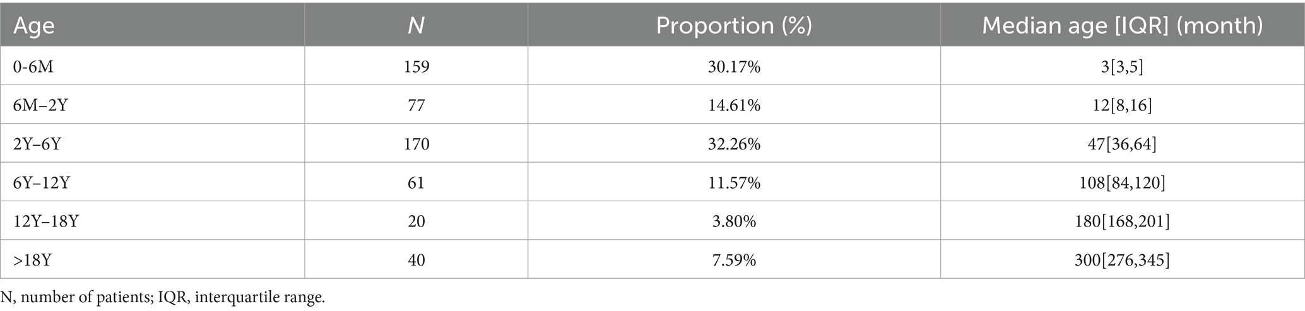Select the cell with value 159

pos(416,66)
